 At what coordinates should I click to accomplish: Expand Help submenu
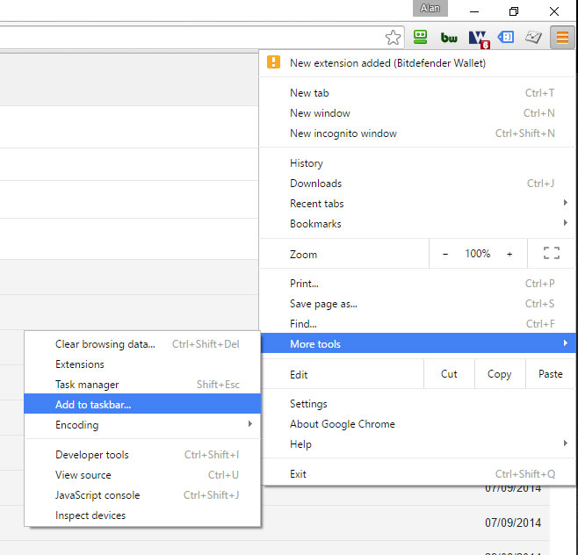[417, 444]
